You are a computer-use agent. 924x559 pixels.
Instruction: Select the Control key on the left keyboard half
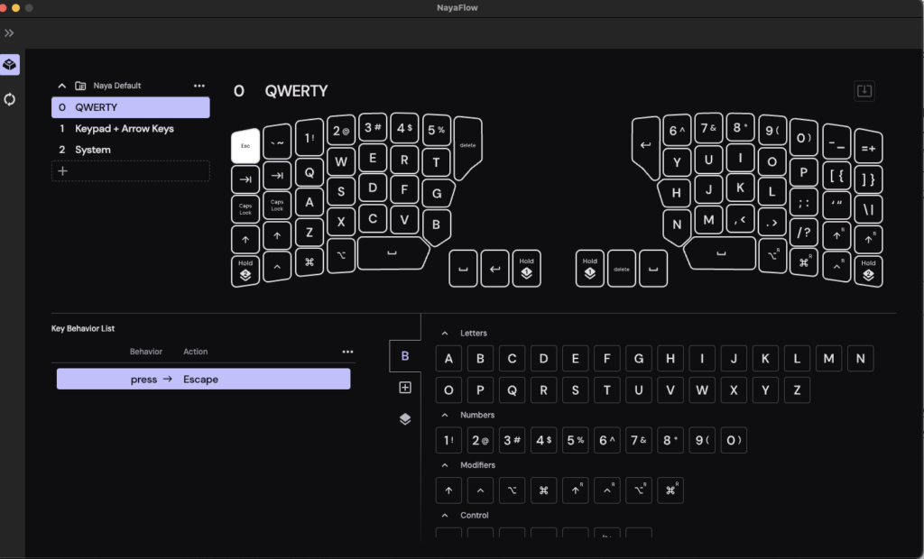(277, 267)
